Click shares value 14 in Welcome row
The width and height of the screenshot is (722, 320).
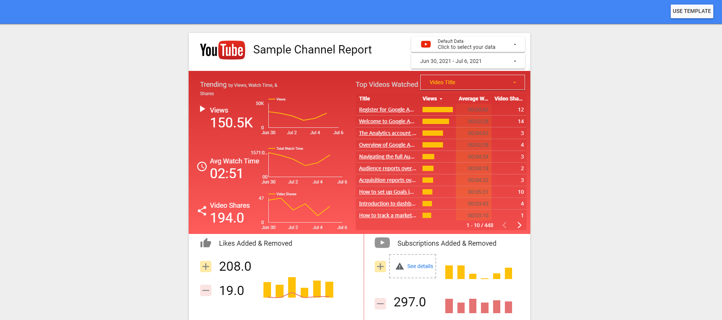click(x=521, y=121)
